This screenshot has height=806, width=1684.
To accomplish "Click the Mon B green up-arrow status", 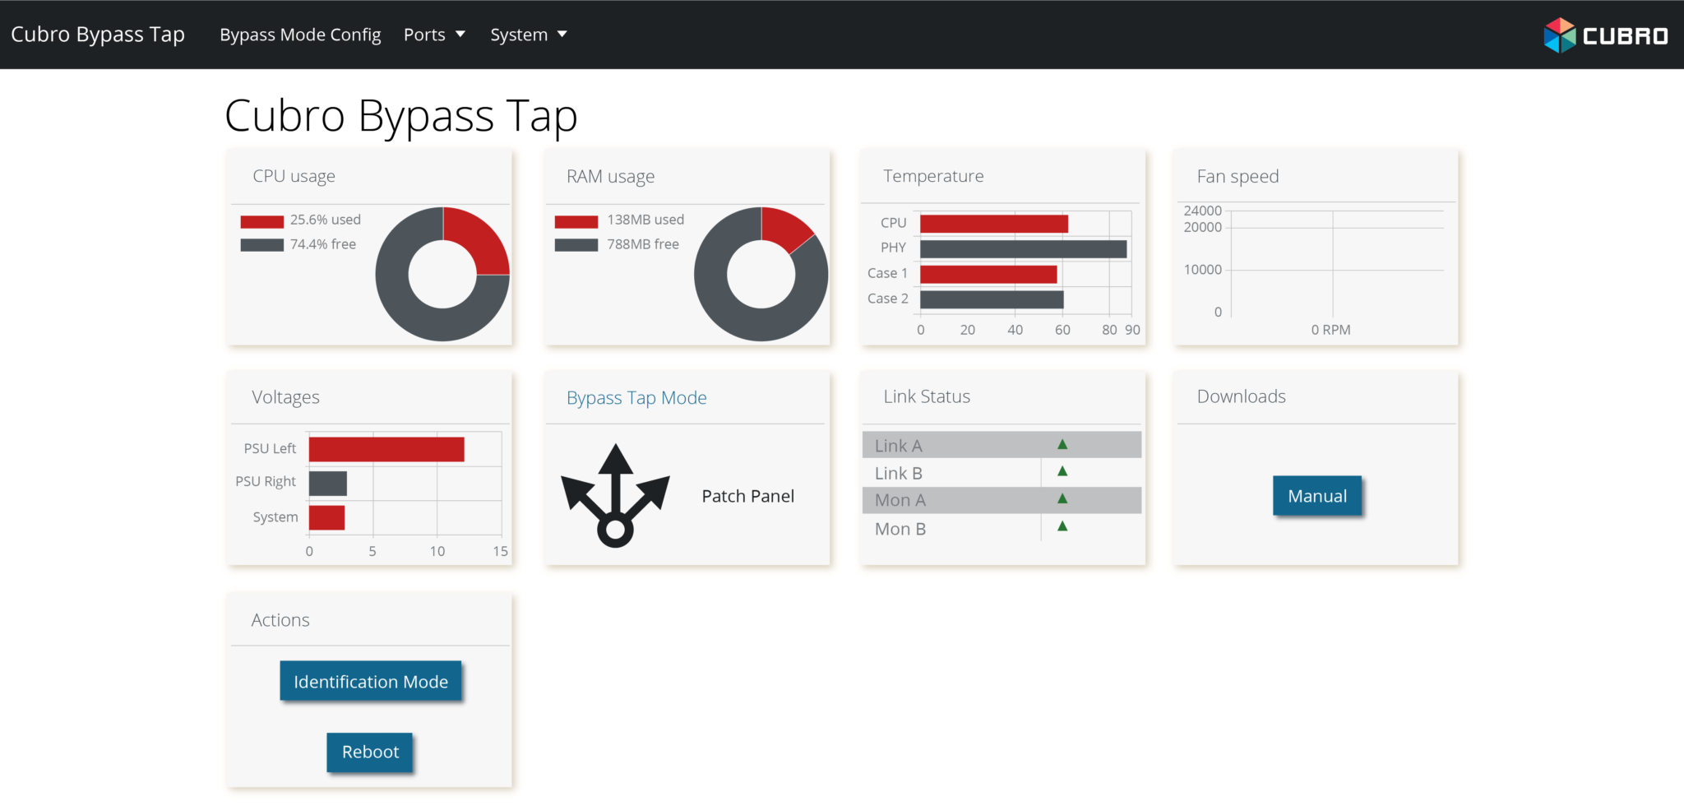I will pyautogui.click(x=1062, y=526).
